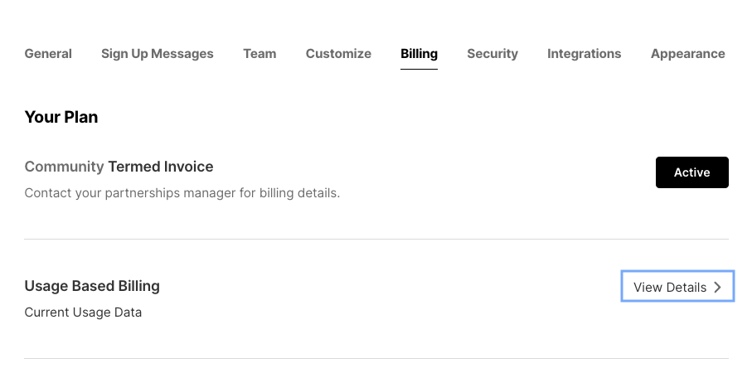The width and height of the screenshot is (752, 378).
Task: Click the Your Plan heading
Action: (61, 117)
